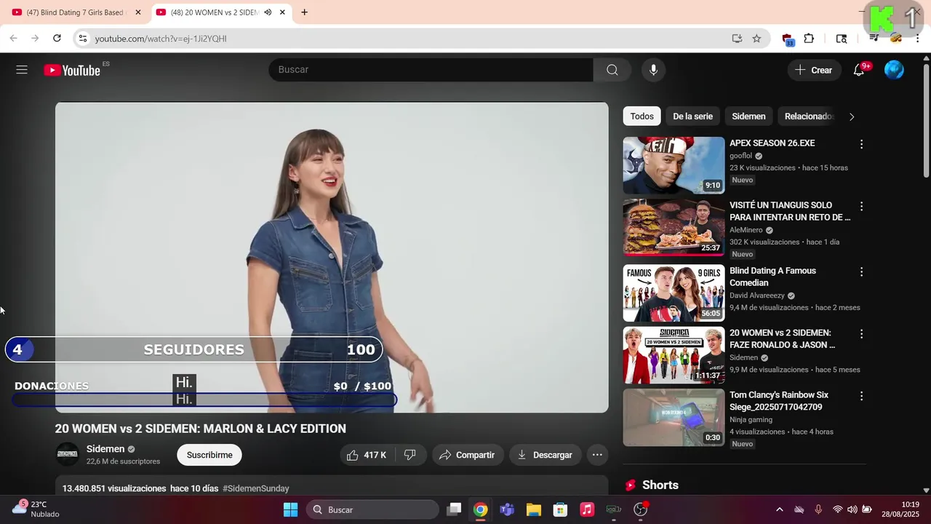Open the #SidemenSunday hashtag link
Viewport: 931px width, 524px height.
(x=256, y=488)
